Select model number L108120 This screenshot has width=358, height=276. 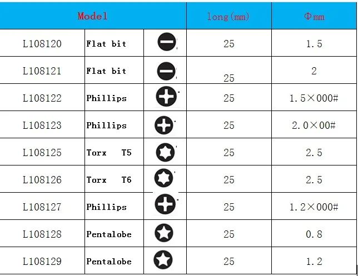tap(42, 43)
